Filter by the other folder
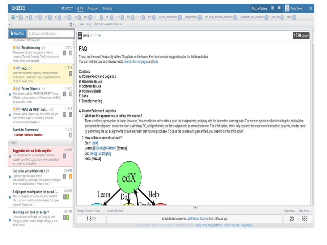The image size is (327, 245). pos(291,17)
